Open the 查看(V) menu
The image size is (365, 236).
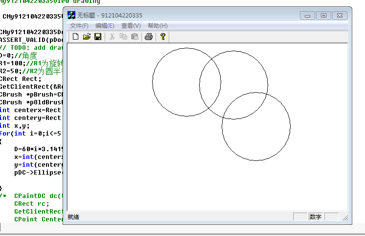[131, 26]
